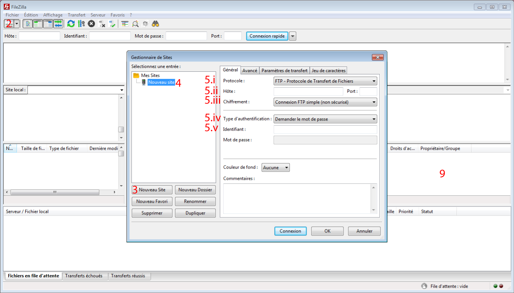Toggle processing of the transfer queue icon

81,24
